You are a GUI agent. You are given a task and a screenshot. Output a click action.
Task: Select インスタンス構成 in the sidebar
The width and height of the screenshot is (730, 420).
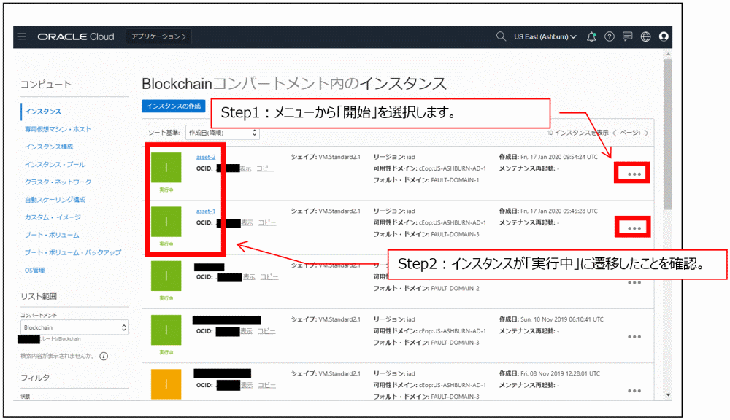pyautogui.click(x=49, y=147)
